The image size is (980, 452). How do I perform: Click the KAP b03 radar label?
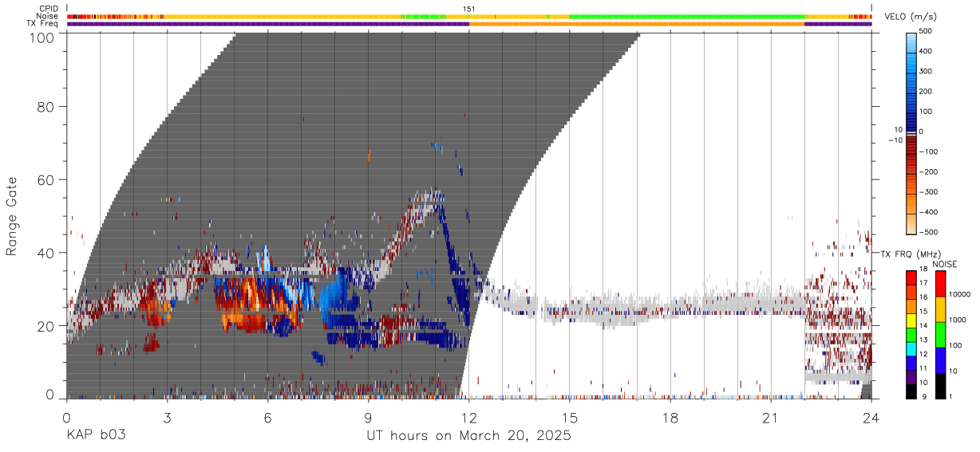[96, 436]
